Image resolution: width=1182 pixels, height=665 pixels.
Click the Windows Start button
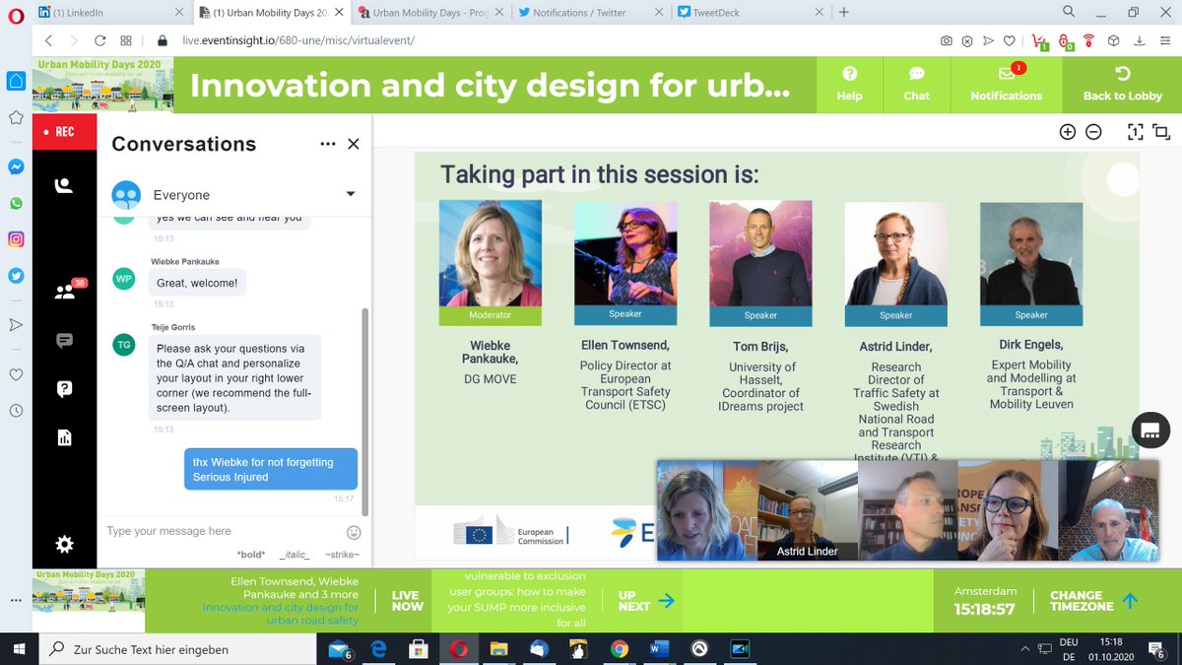pyautogui.click(x=20, y=649)
